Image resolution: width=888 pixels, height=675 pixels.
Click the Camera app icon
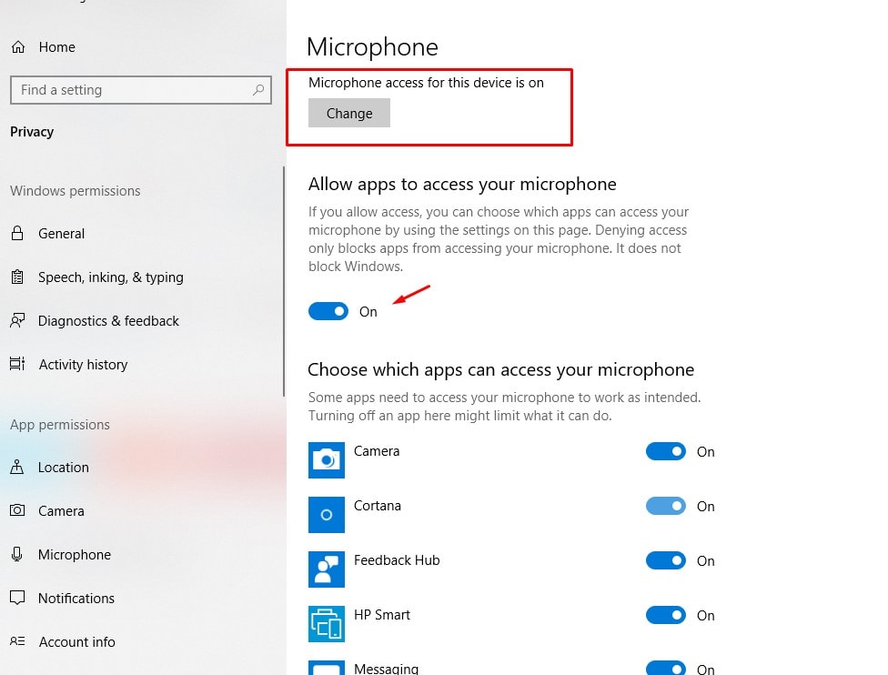click(327, 460)
